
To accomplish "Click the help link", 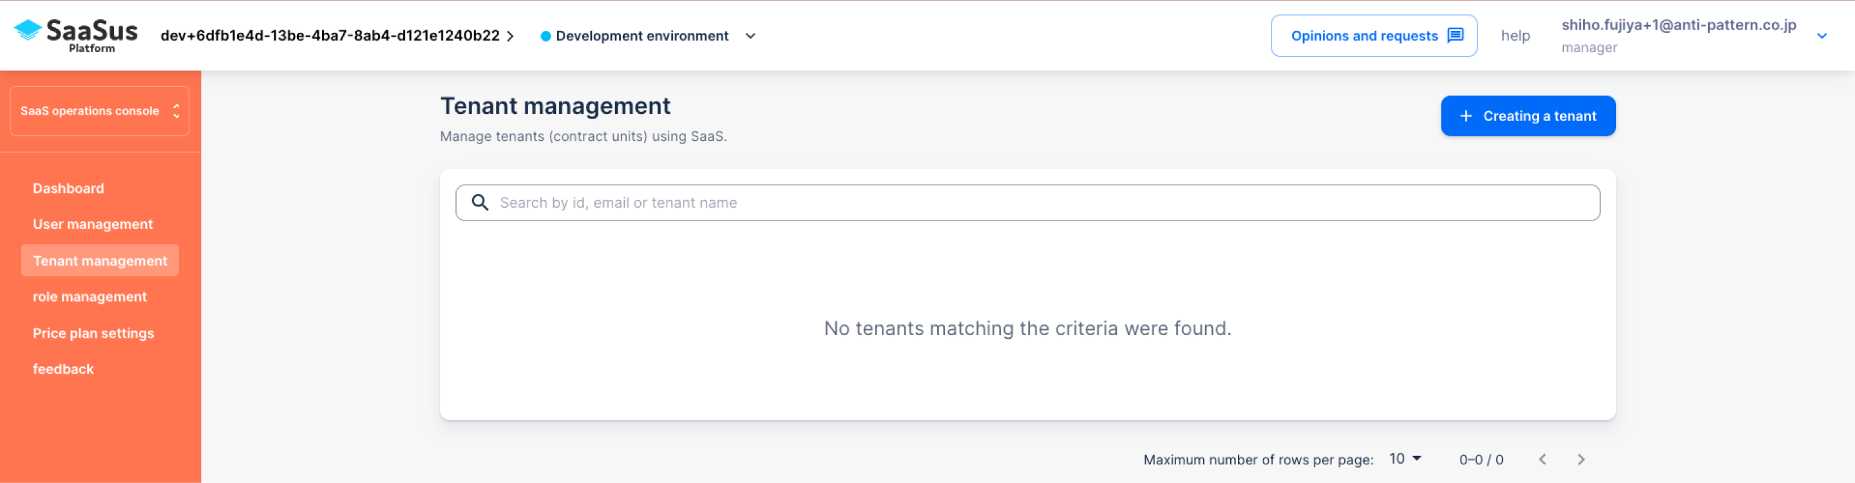I will [1515, 36].
